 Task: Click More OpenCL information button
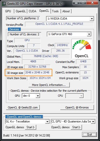pos(49,85)
